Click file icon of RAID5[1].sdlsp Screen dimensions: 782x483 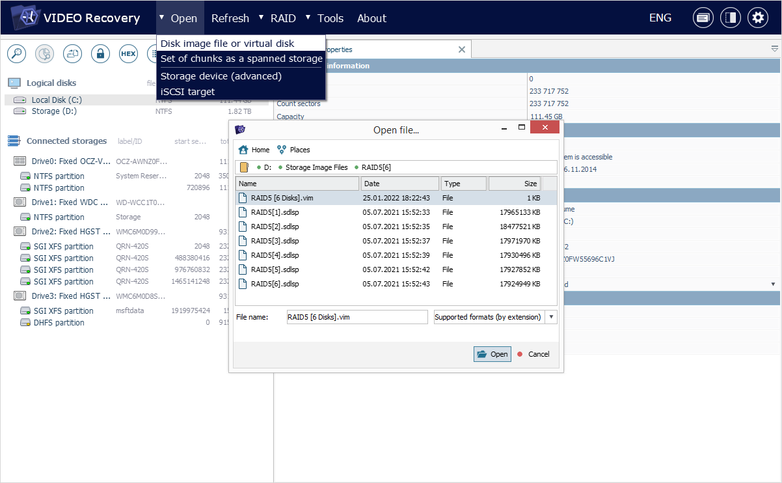tap(243, 212)
